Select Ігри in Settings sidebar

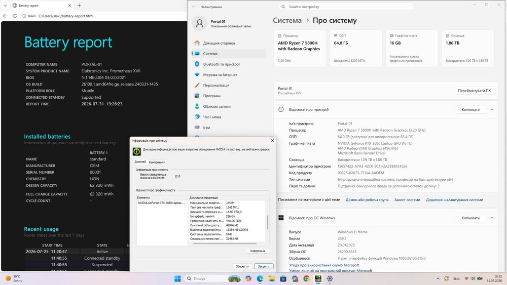coord(229,128)
